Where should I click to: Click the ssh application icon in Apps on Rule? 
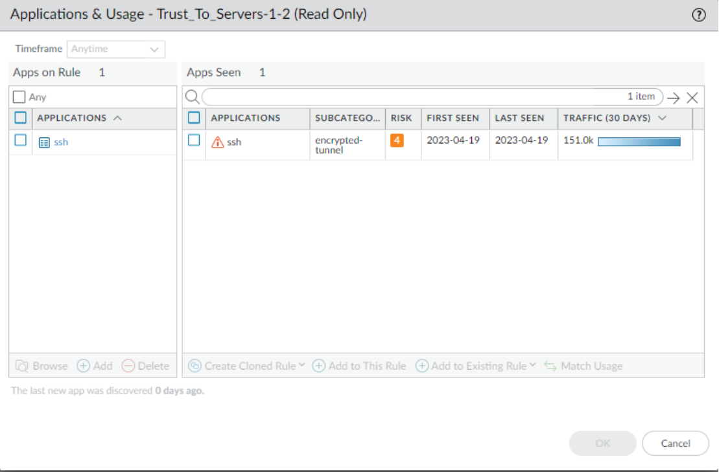(43, 142)
